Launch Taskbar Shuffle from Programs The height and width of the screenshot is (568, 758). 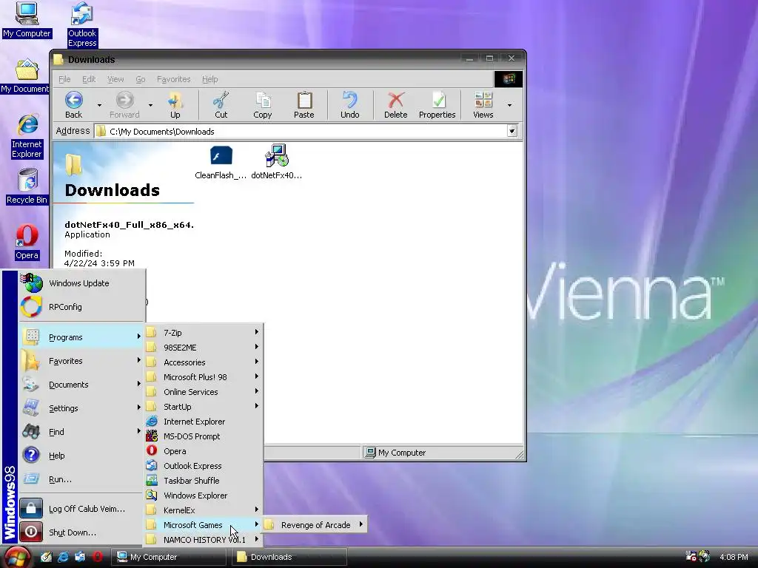(x=204, y=481)
